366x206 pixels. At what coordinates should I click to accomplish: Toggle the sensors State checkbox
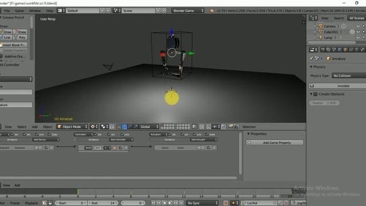[49, 134]
